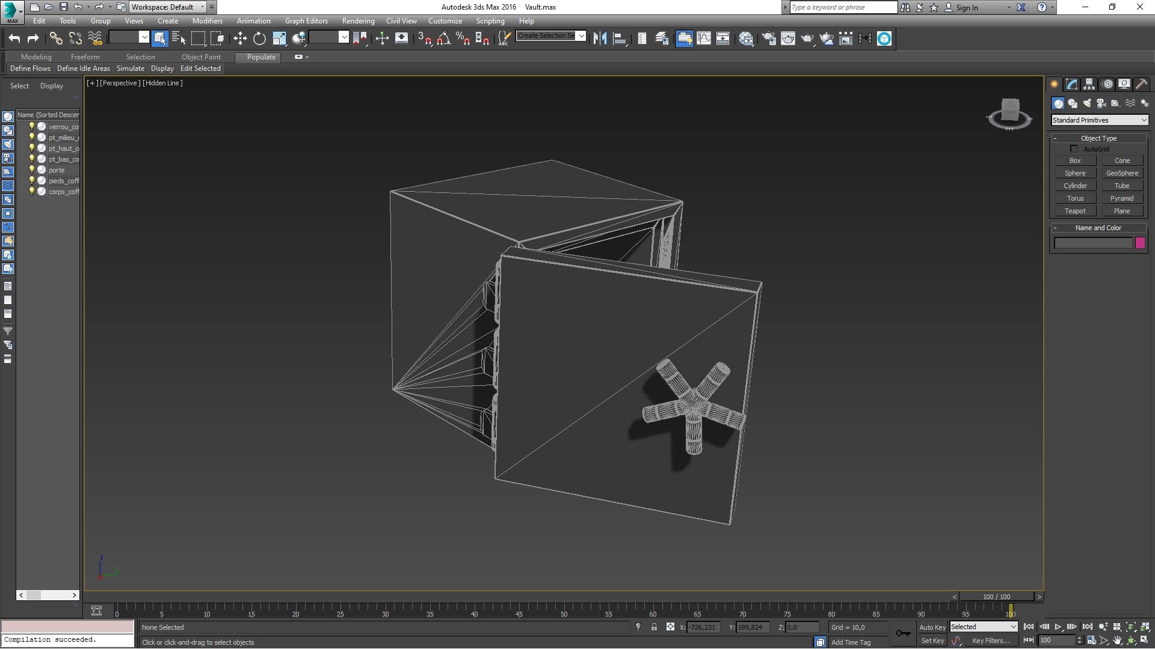Toggle lightbulb visibility for porte object
Image resolution: width=1155 pixels, height=649 pixels.
click(32, 170)
